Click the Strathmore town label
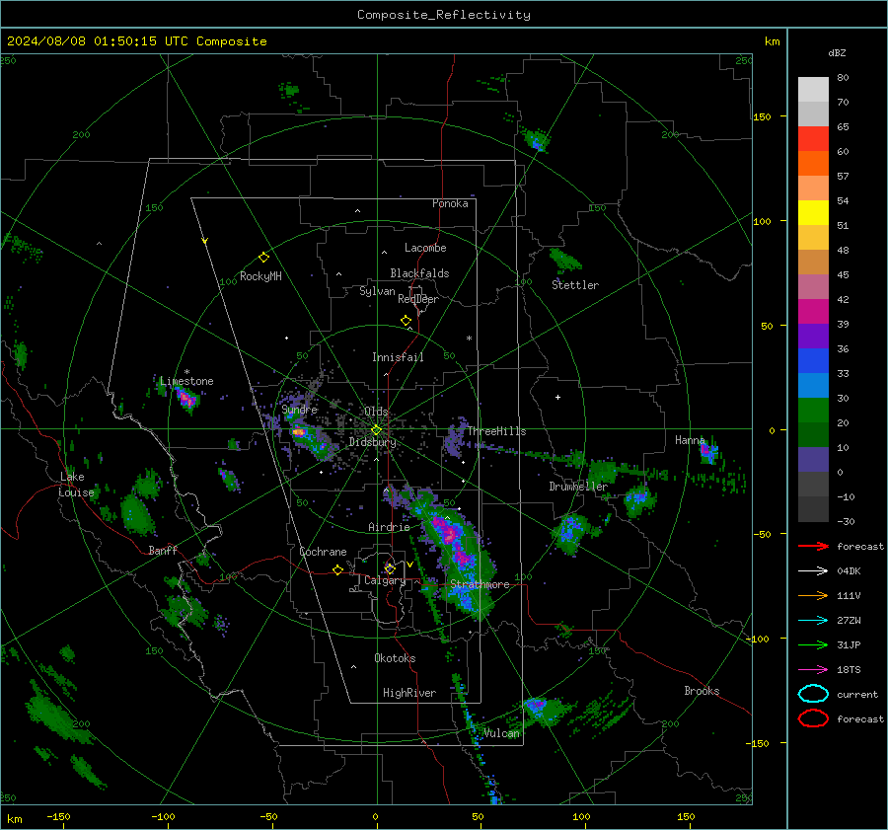888x830 pixels. (x=480, y=584)
